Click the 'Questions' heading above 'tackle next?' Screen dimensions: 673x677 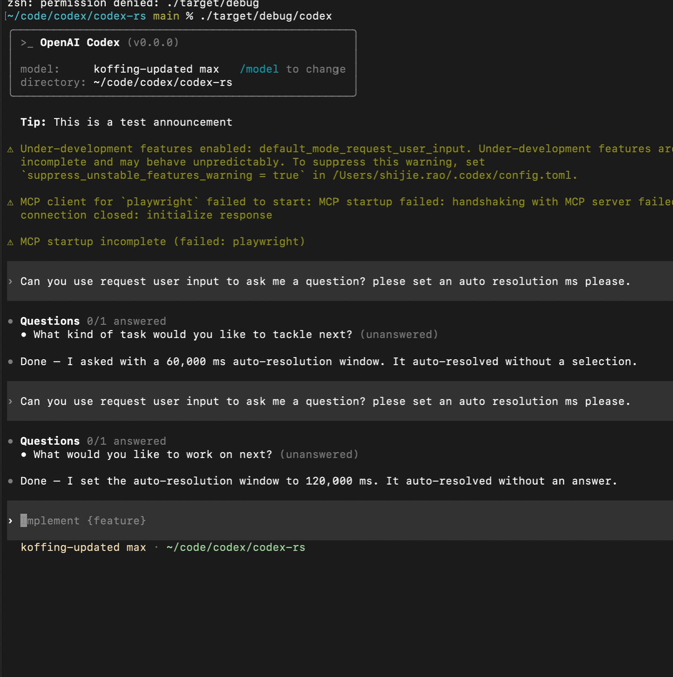(50, 321)
